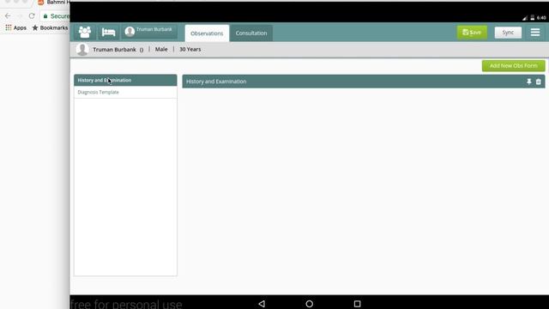This screenshot has width=549, height=309.
Task: Open Truman Burbank patient dashboard button
Action: (149, 32)
